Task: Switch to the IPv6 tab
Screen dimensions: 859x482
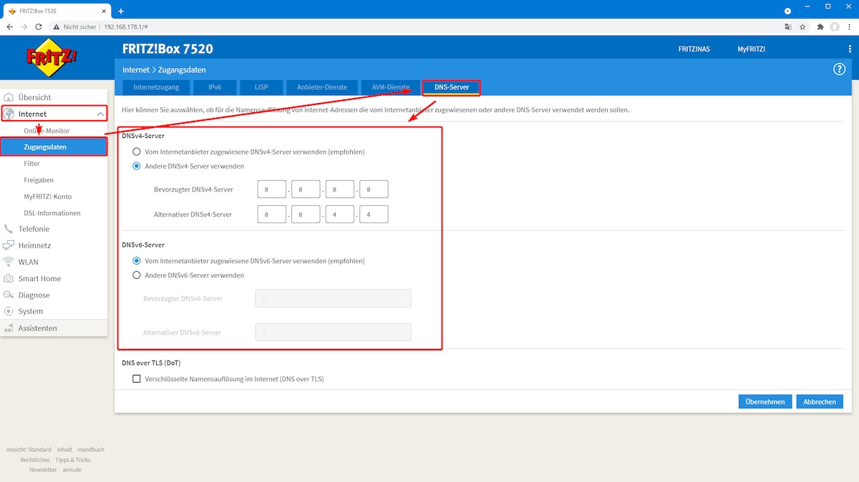Action: [x=213, y=87]
